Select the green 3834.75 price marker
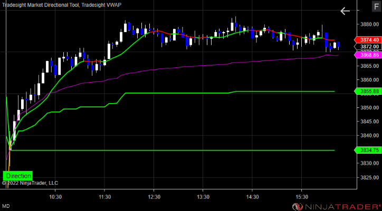 (x=368, y=150)
